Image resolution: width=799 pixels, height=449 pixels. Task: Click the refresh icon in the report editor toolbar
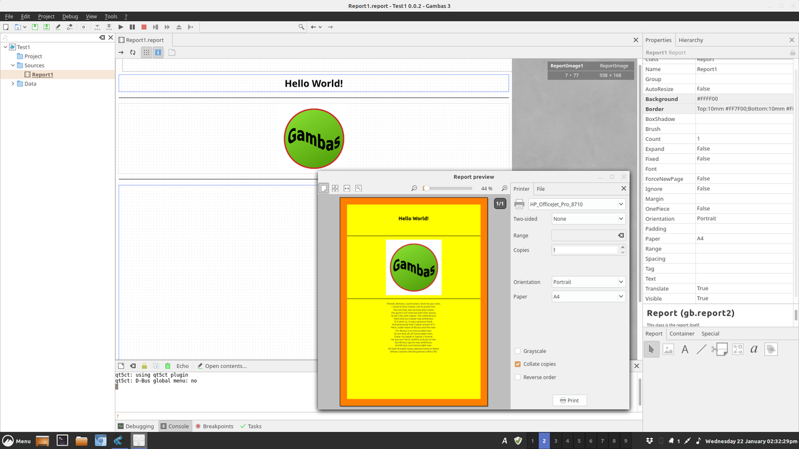[x=132, y=52]
